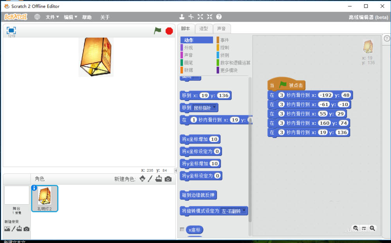
Task: Open 左-右翻转 rotation style dropdown
Action: [233, 211]
